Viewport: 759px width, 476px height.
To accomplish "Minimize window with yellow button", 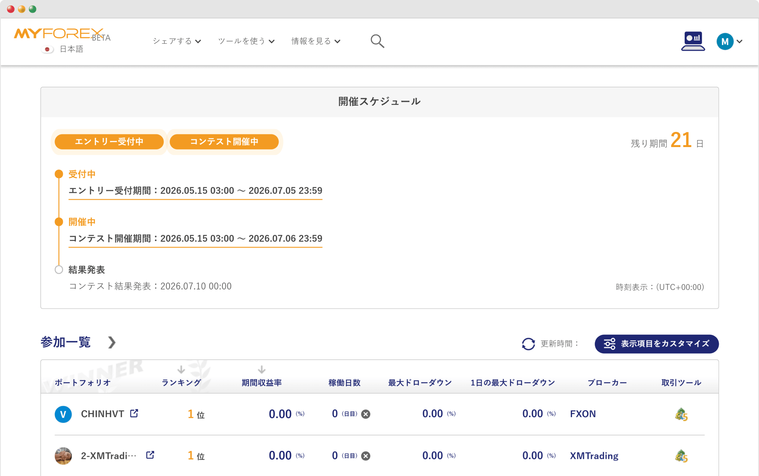I will [22, 9].
